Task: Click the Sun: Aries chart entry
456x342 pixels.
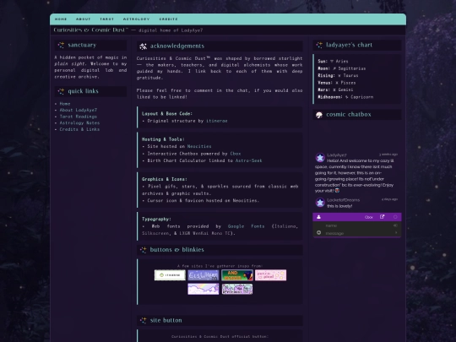Action: point(333,62)
